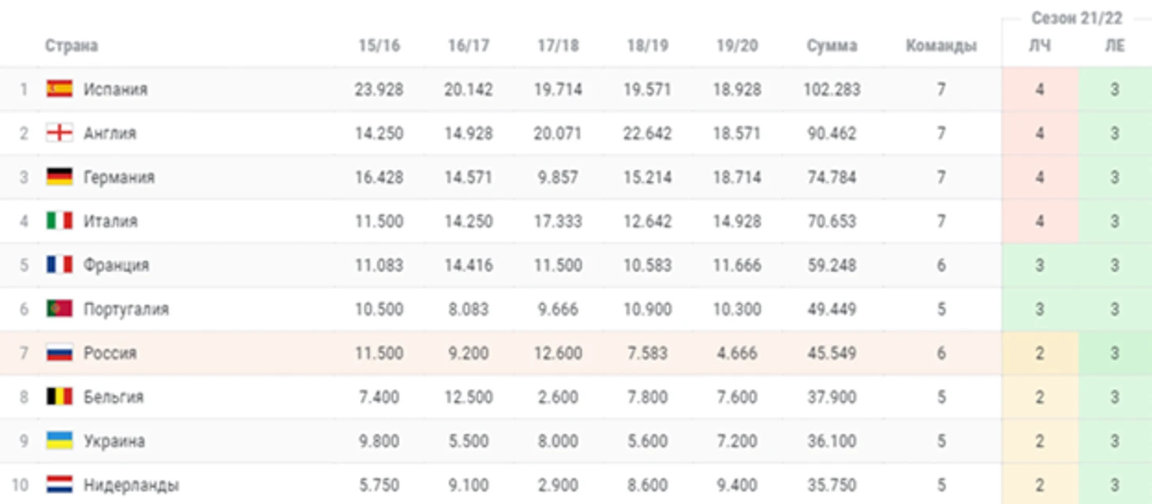Screen dimensions: 1152x504
Task: Click the Belgium flag icon
Action: [x=59, y=396]
